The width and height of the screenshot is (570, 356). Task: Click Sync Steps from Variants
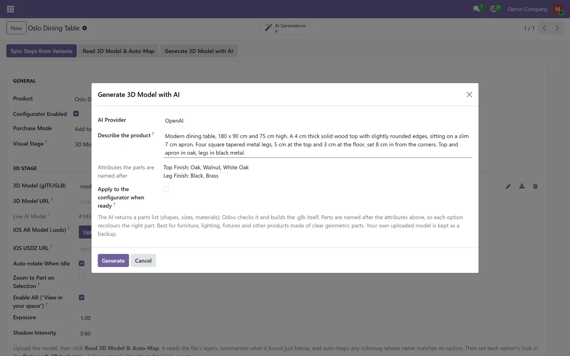pos(42,51)
